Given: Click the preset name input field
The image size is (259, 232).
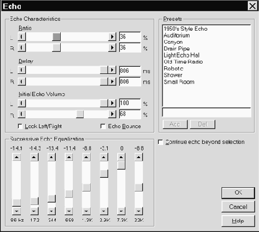Looking at the screenshot, I should pos(206,113).
